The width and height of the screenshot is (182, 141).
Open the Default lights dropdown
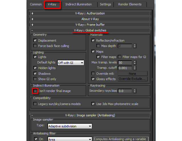[71, 63]
